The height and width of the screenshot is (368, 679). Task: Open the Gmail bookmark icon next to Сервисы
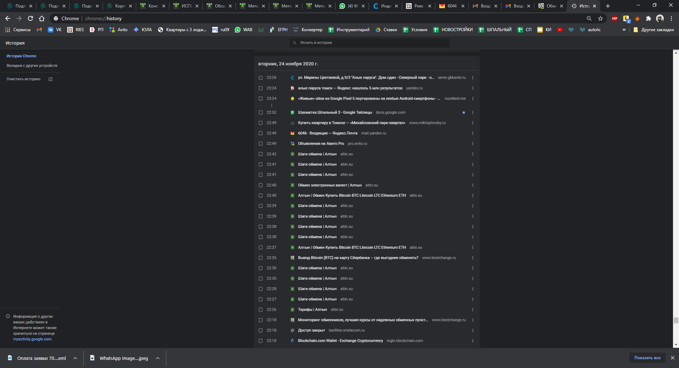point(39,30)
